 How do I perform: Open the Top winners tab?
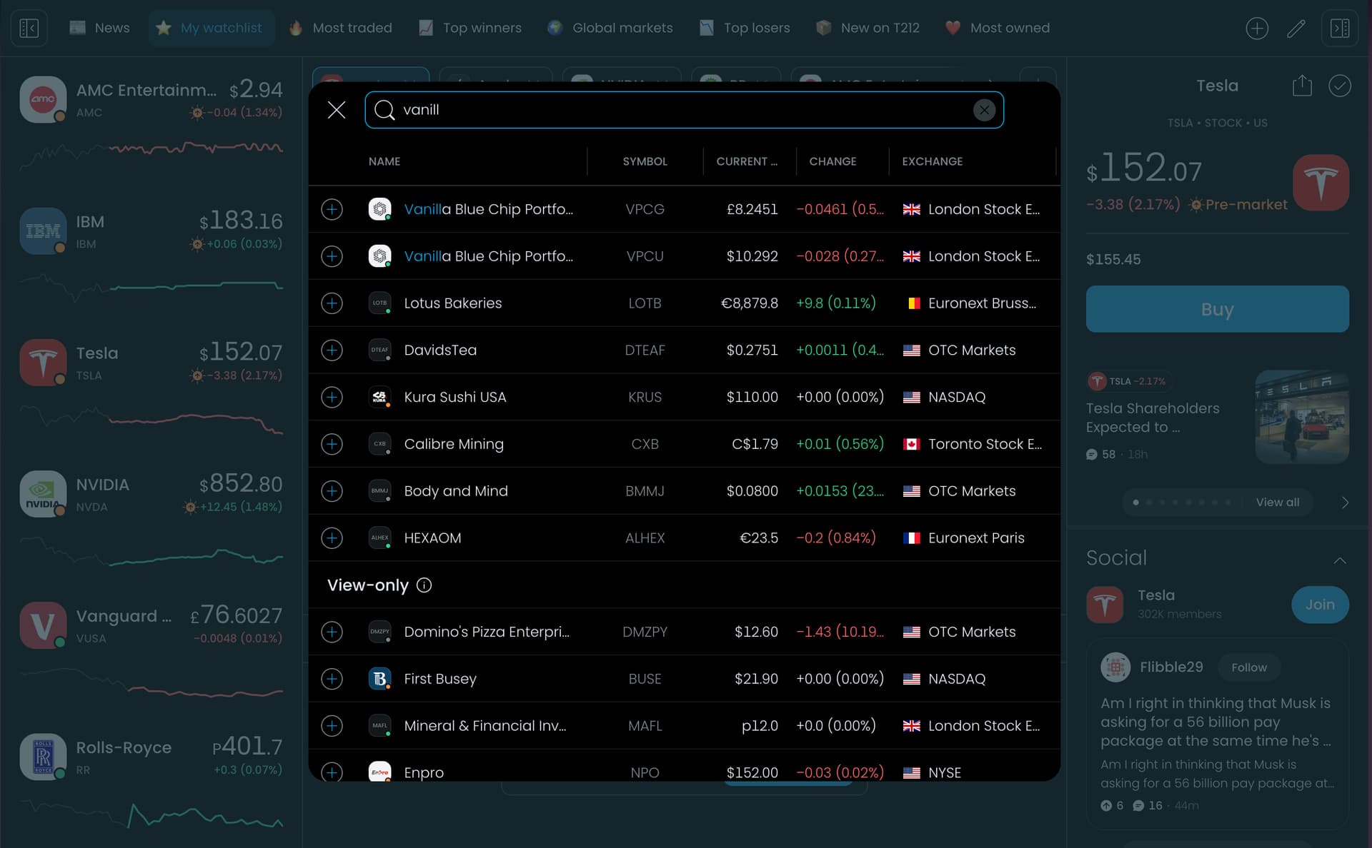click(x=470, y=28)
